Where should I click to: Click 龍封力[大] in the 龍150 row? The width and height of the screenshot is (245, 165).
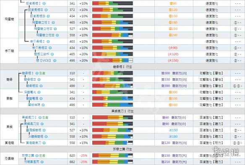(x=180, y=155)
